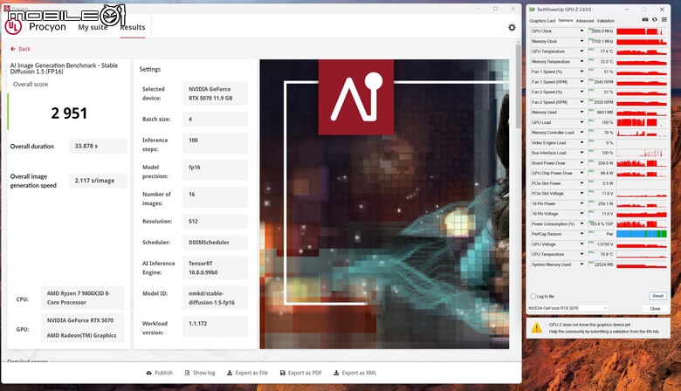
Task: Click the Show log button
Action: tap(200, 373)
